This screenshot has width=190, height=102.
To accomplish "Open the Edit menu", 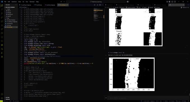I will point(9,2).
